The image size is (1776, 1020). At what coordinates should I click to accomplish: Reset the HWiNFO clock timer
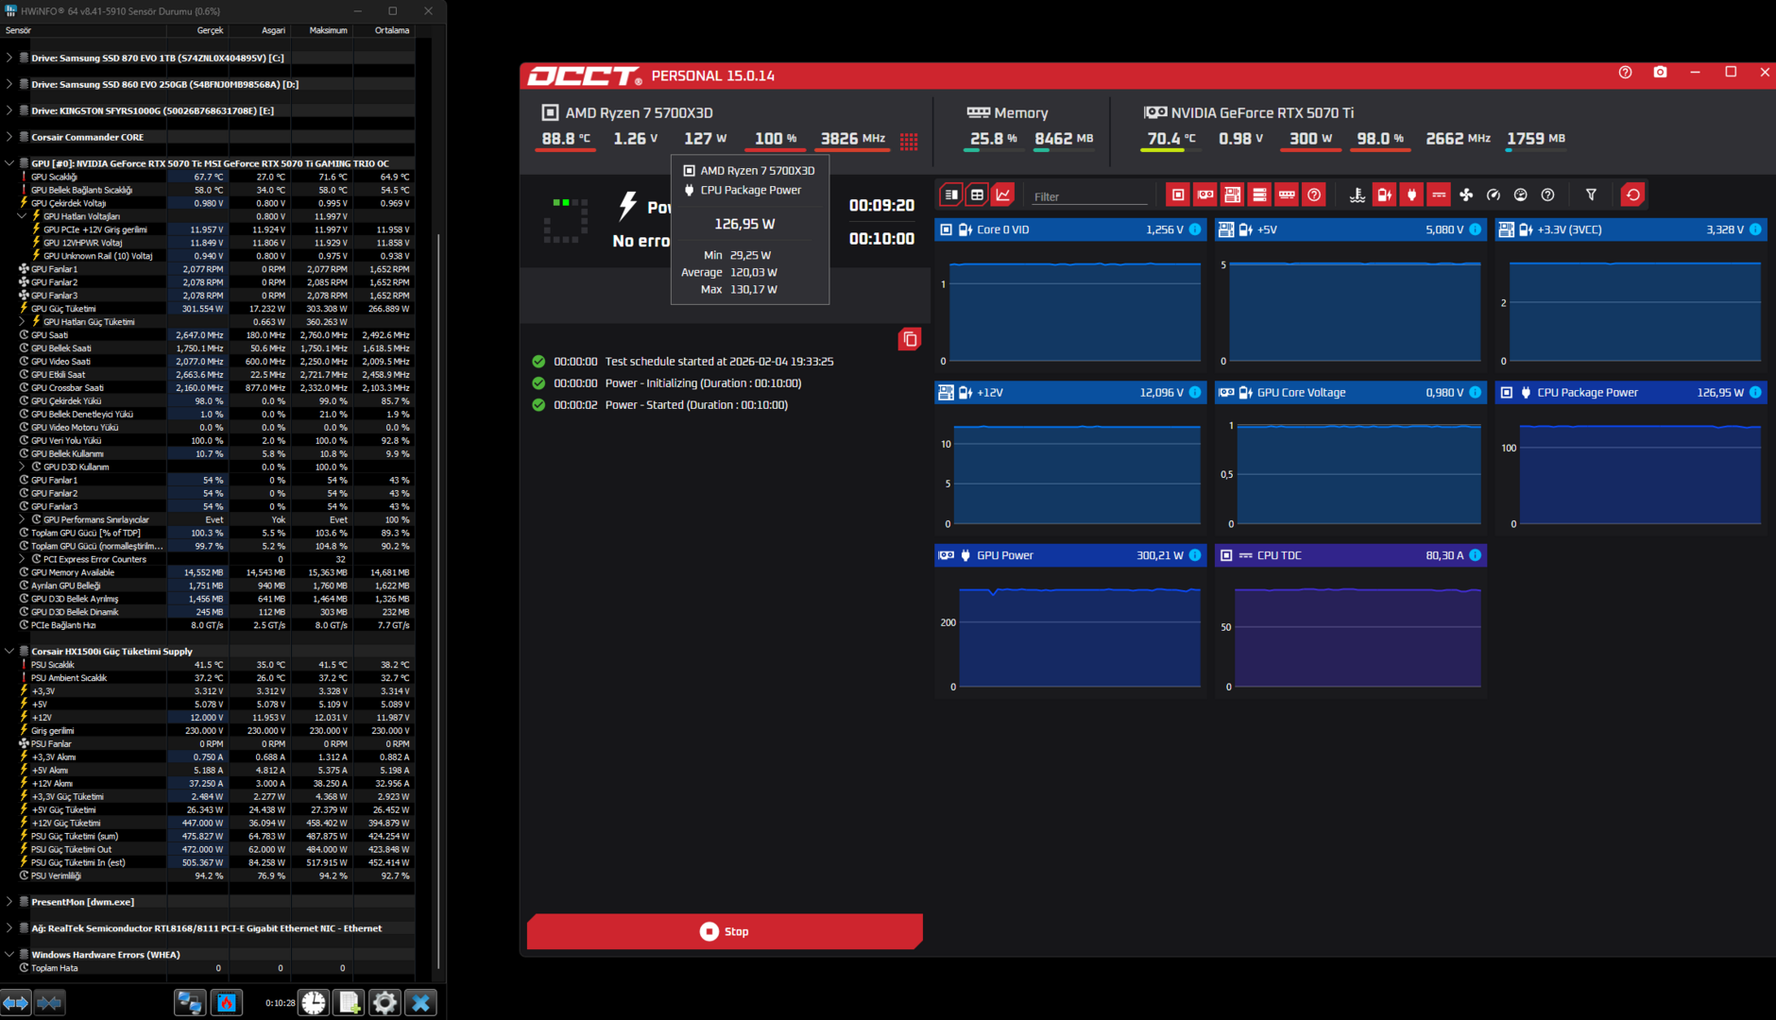point(314,1003)
